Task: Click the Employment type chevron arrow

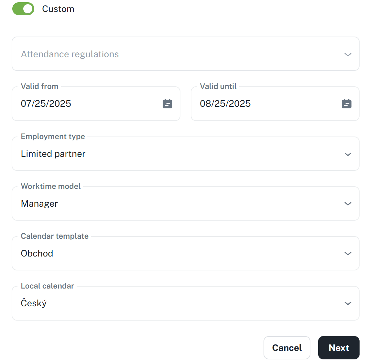Action: click(x=348, y=154)
